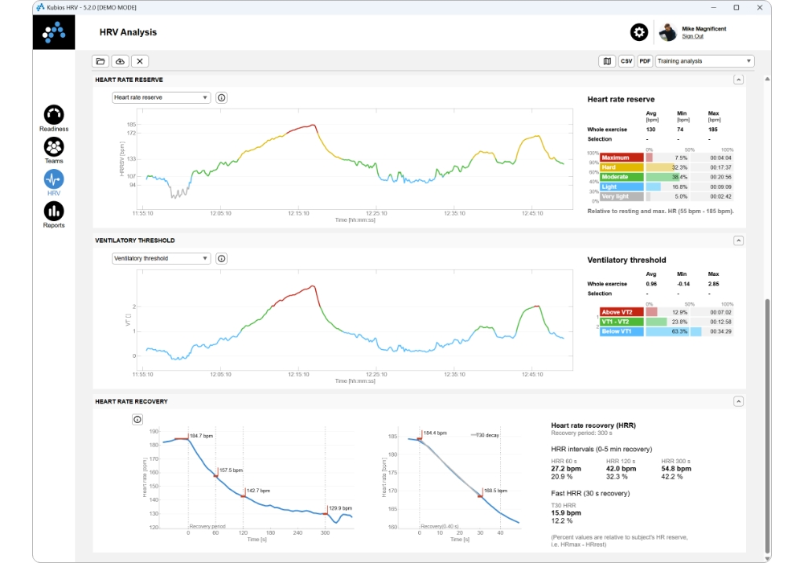Image resolution: width=804 pixels, height=563 pixels.
Task: Click the 157.5 bpm marker label
Action: point(232,471)
